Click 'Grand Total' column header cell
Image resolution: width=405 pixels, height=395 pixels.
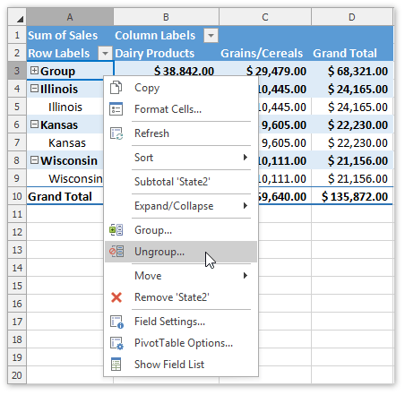click(x=352, y=54)
